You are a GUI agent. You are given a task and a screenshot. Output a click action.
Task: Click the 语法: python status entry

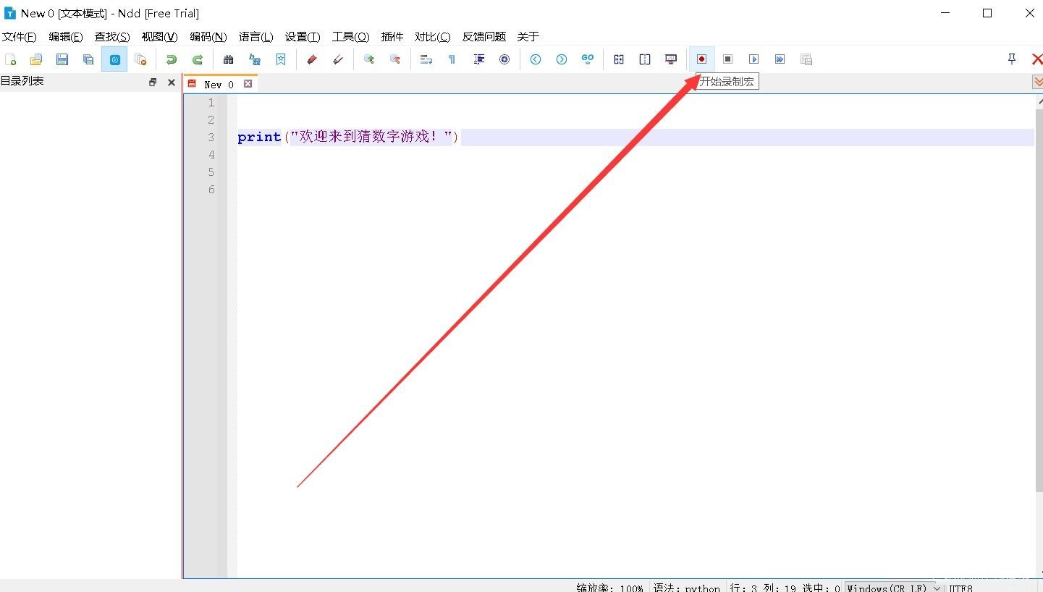(687, 588)
